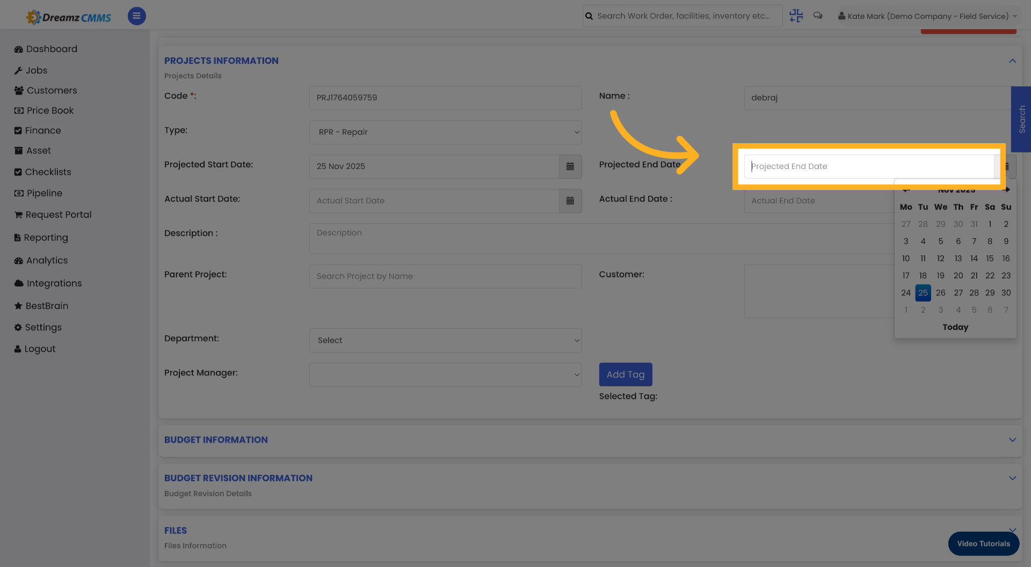Click the Add Tag button
Image resolution: width=1031 pixels, height=567 pixels.
(626, 374)
